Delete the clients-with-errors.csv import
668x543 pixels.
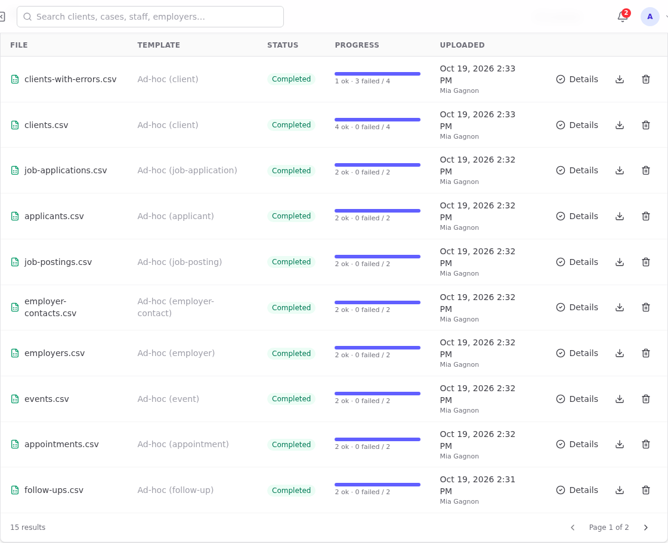tap(646, 79)
